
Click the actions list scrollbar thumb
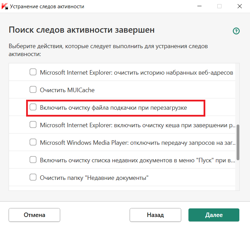coord(238,143)
